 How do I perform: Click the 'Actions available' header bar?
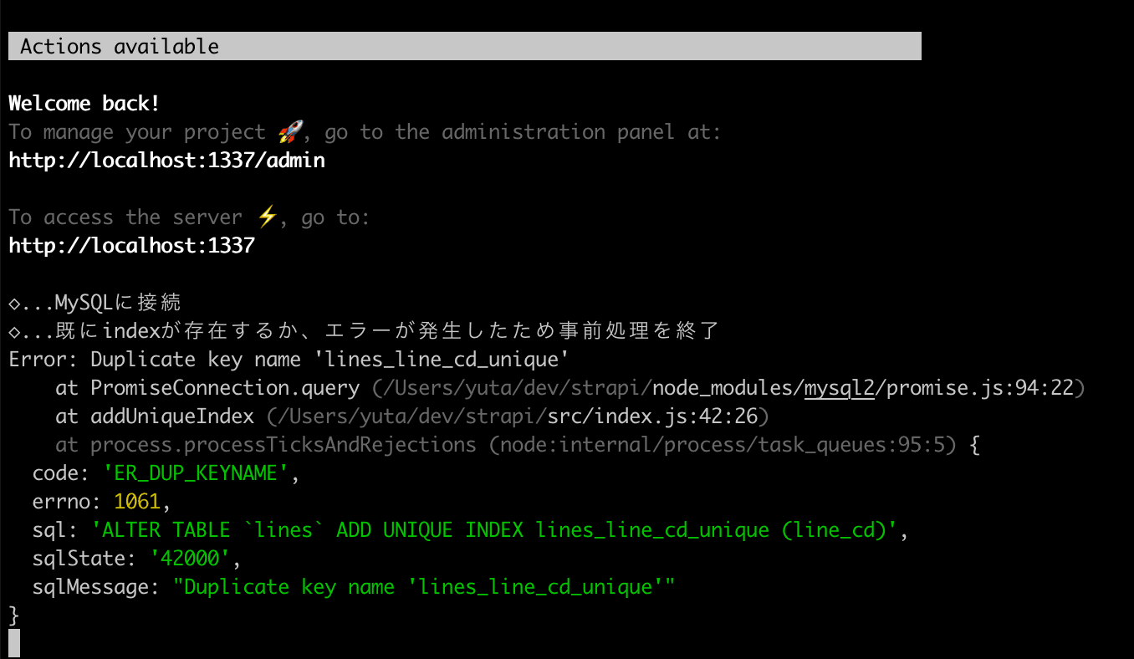(464, 46)
